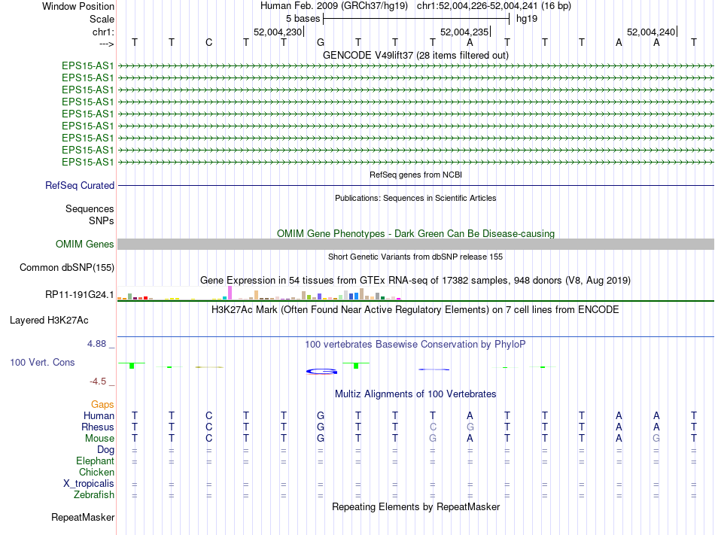Click the Human Feb. 2009 (GRCh37/hg19) title

pos(333,6)
